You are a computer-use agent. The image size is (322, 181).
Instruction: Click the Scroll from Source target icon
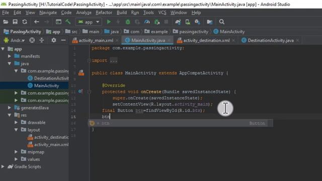click(x=32, y=40)
